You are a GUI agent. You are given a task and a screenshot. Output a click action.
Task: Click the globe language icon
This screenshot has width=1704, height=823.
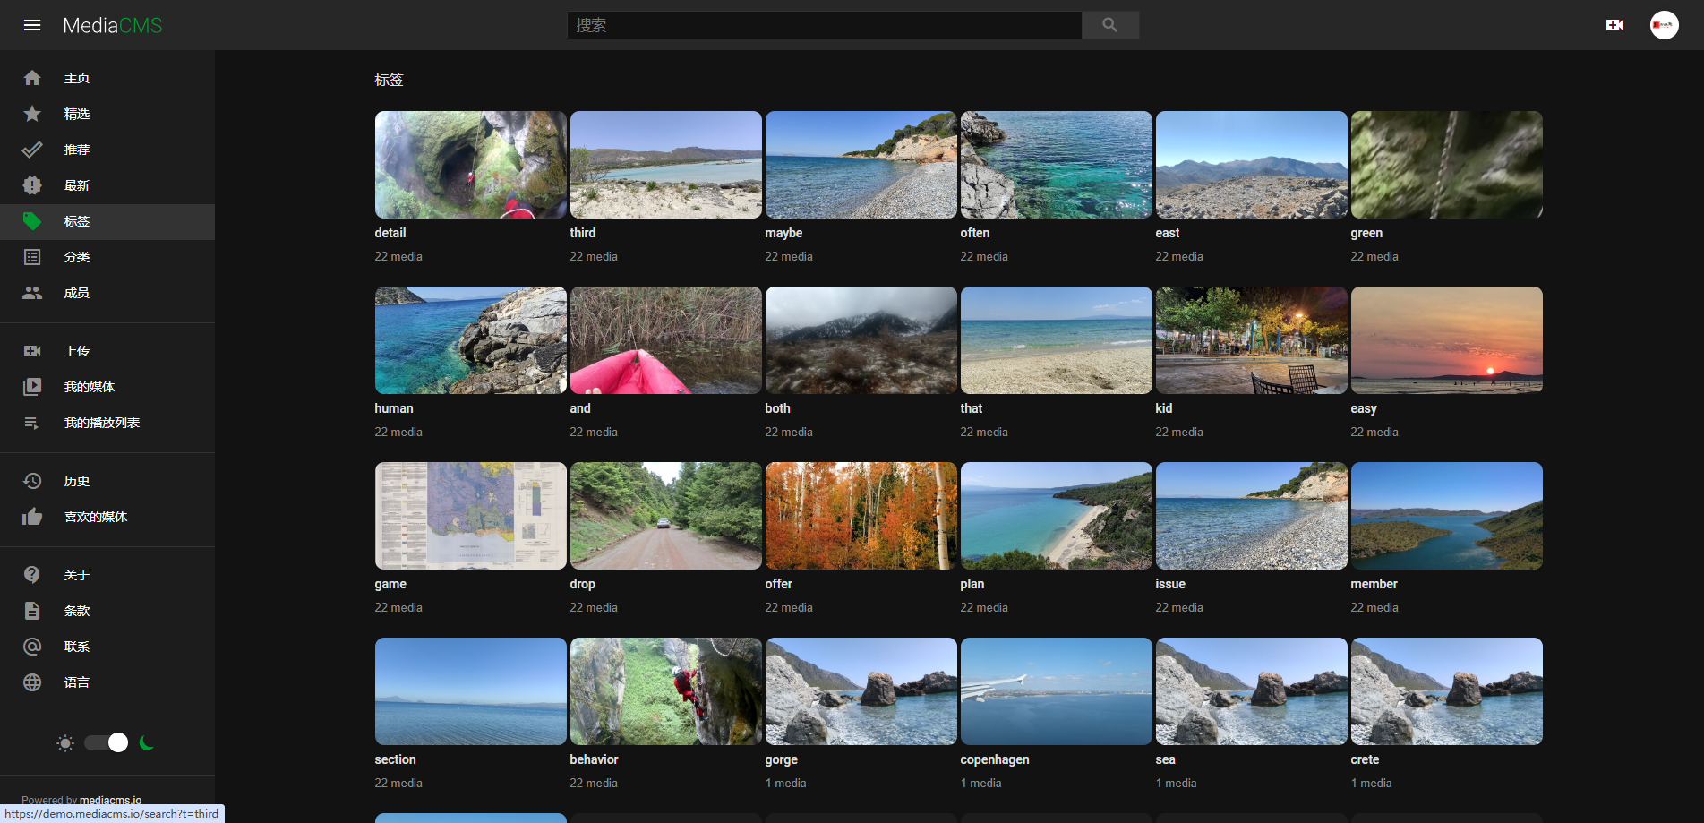(32, 682)
